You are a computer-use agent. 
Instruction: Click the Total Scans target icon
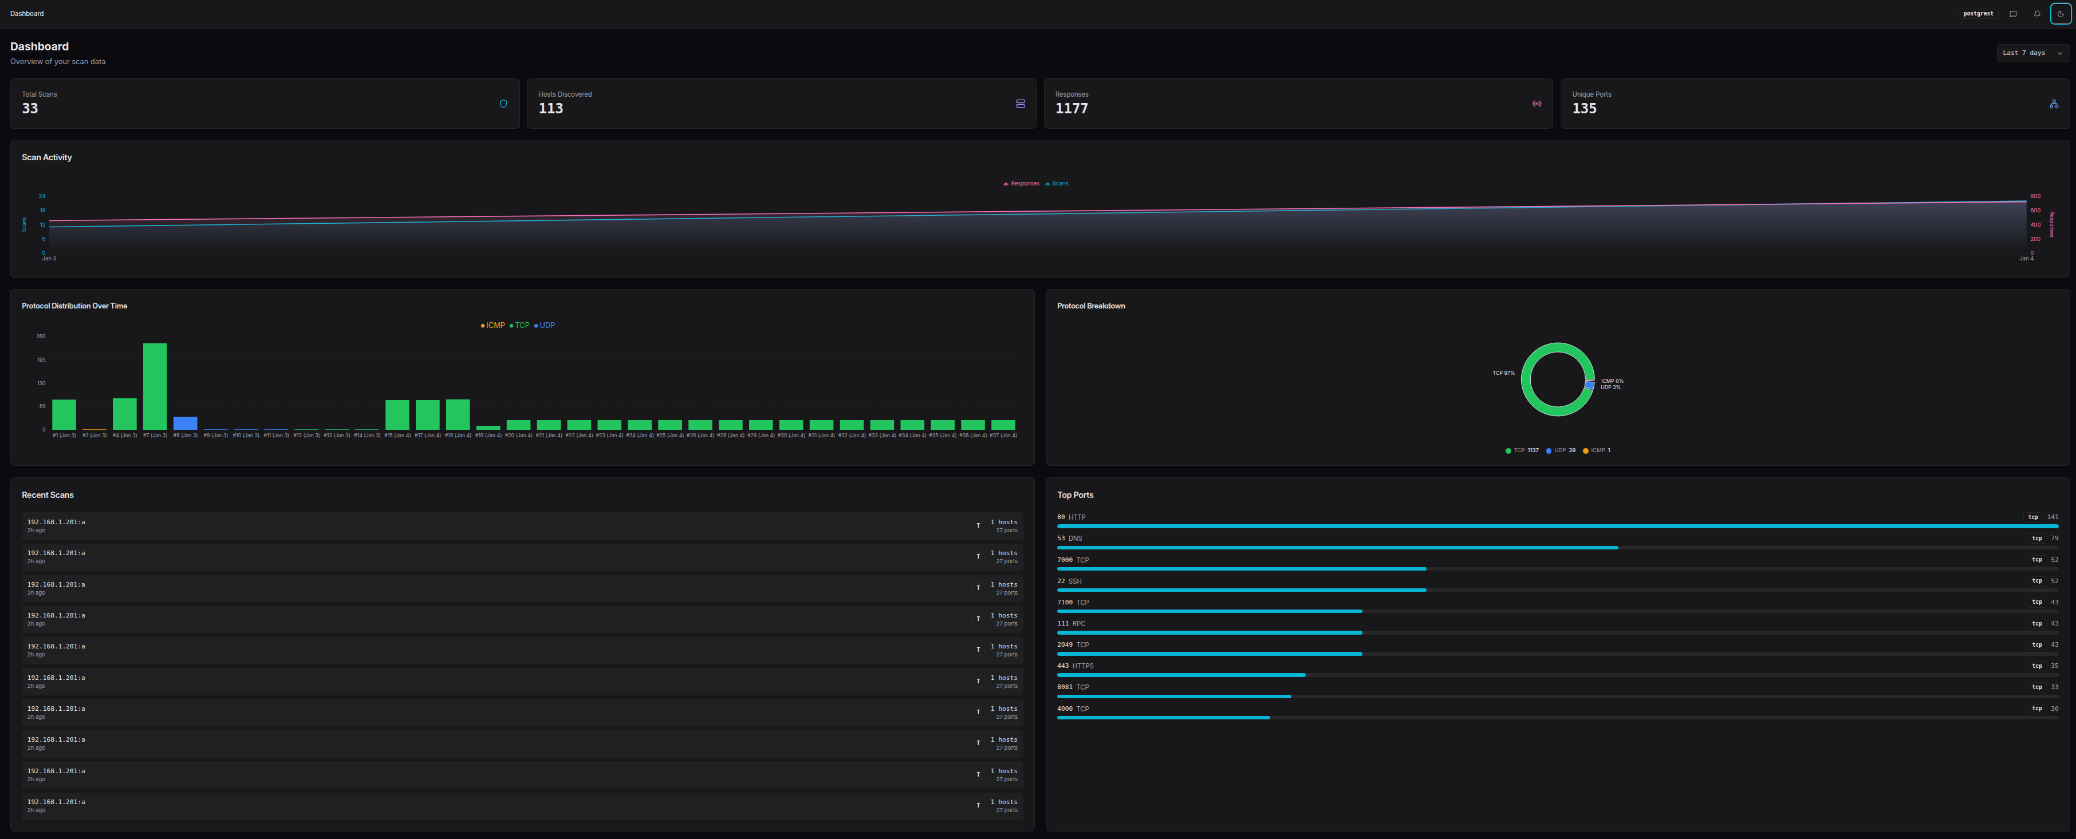pyautogui.click(x=503, y=104)
